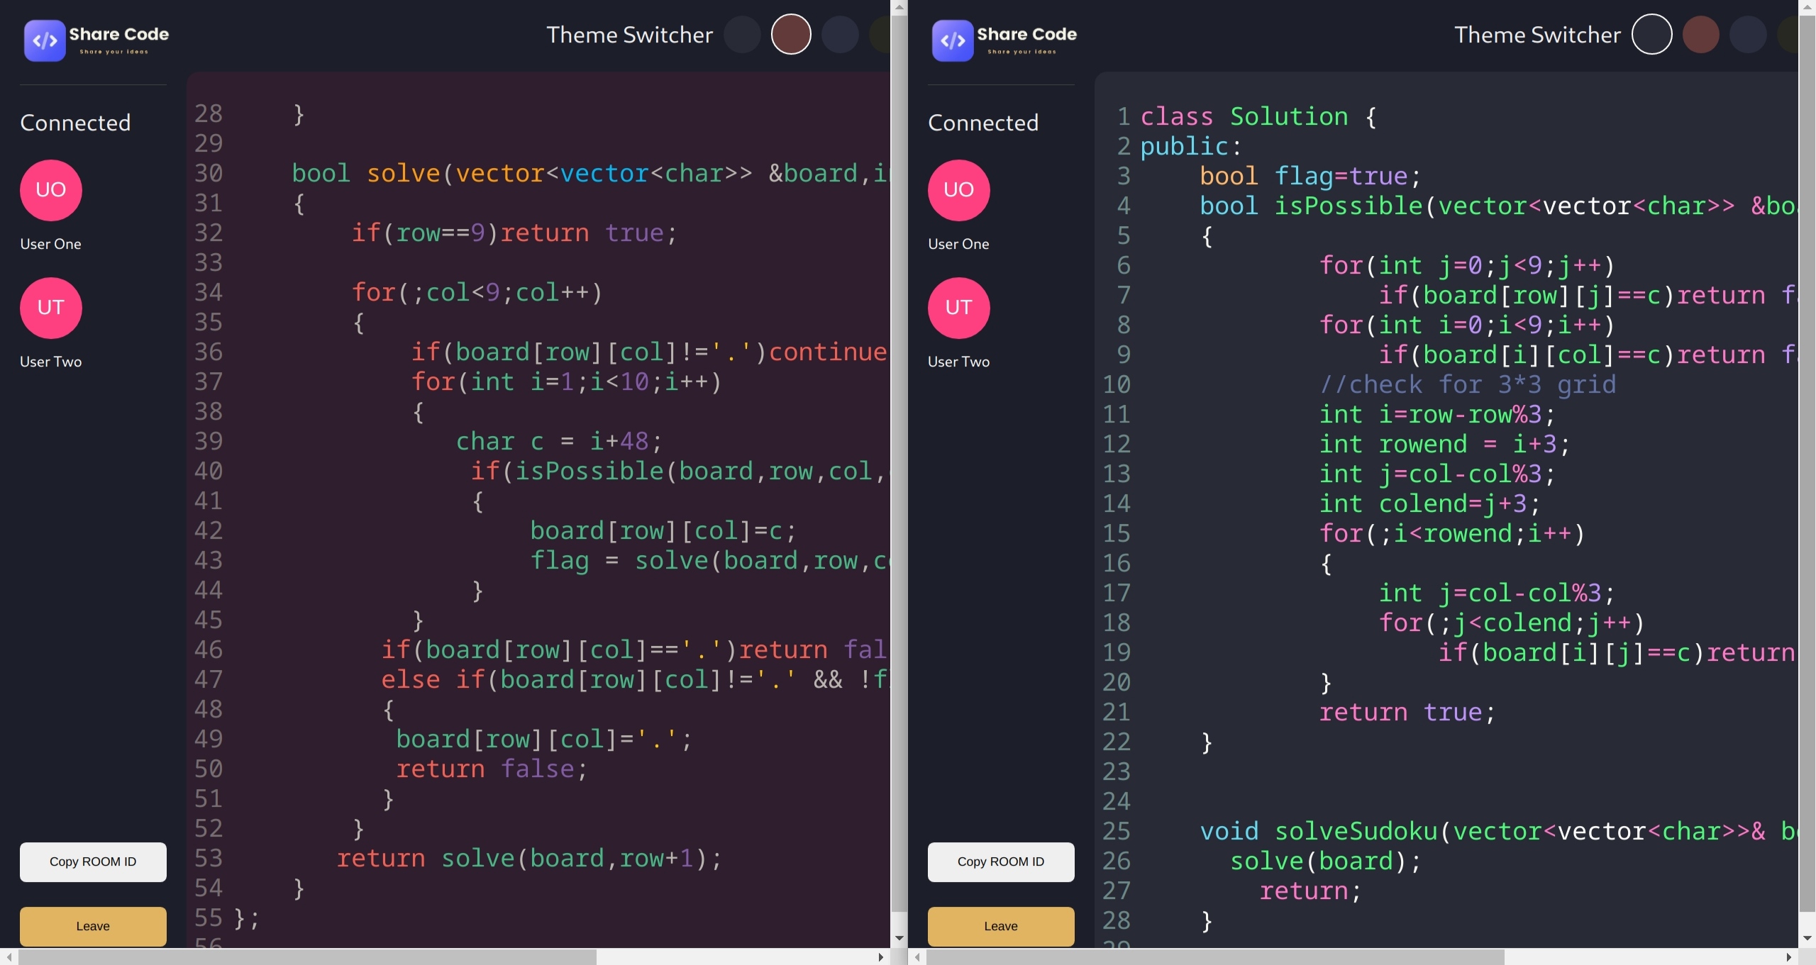Screen dimensions: 1816x965
Task: Click User One's avatar in the right panel
Action: coord(958,190)
